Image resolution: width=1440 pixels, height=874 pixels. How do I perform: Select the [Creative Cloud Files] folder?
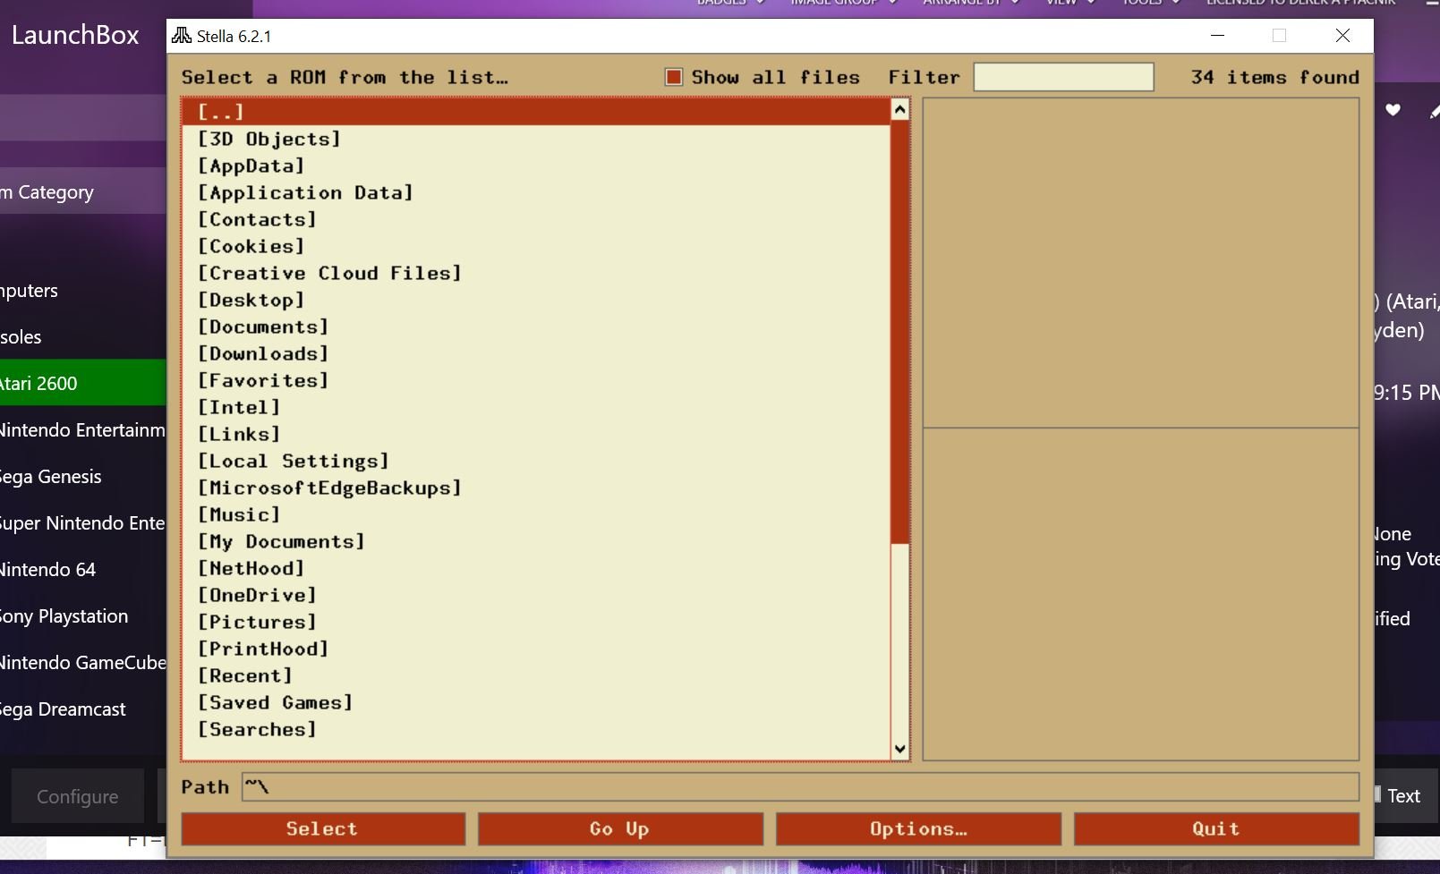pyautogui.click(x=536, y=273)
